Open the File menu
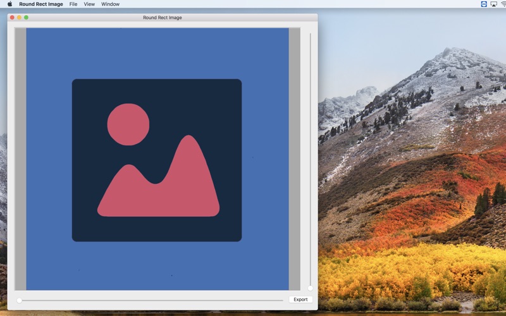The width and height of the screenshot is (506, 316). click(x=73, y=4)
